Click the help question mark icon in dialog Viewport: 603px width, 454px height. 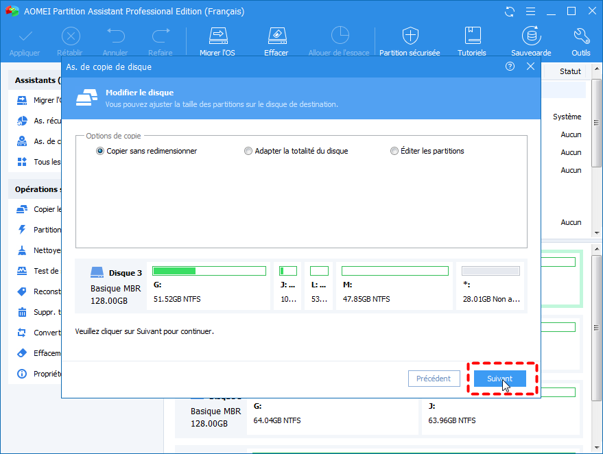point(510,67)
